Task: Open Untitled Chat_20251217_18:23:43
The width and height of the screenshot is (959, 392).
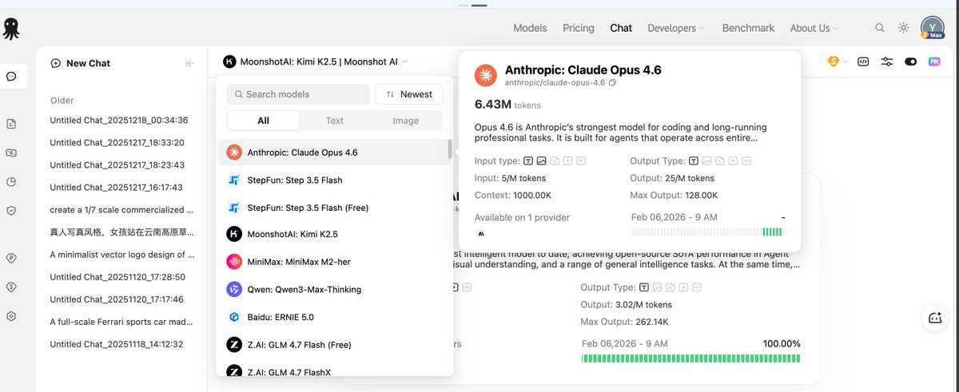Action: (117, 165)
